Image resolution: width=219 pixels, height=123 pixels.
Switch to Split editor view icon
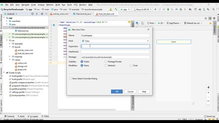[x=210, y=18]
